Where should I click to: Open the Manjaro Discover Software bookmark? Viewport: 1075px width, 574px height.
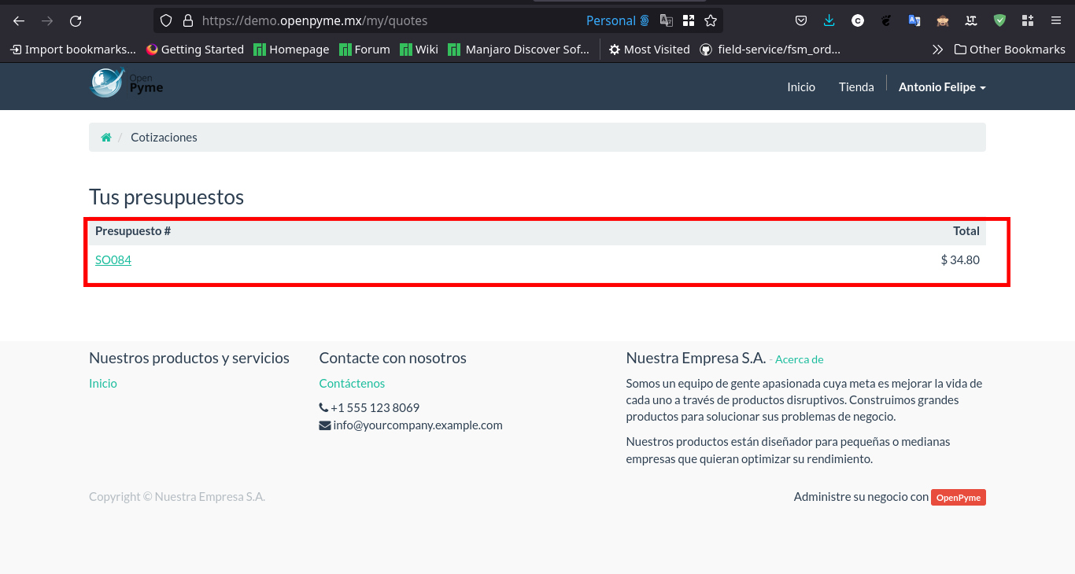[519, 50]
